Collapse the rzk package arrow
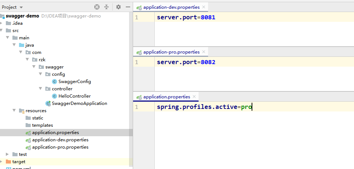The image size is (354, 169). (x=27, y=59)
